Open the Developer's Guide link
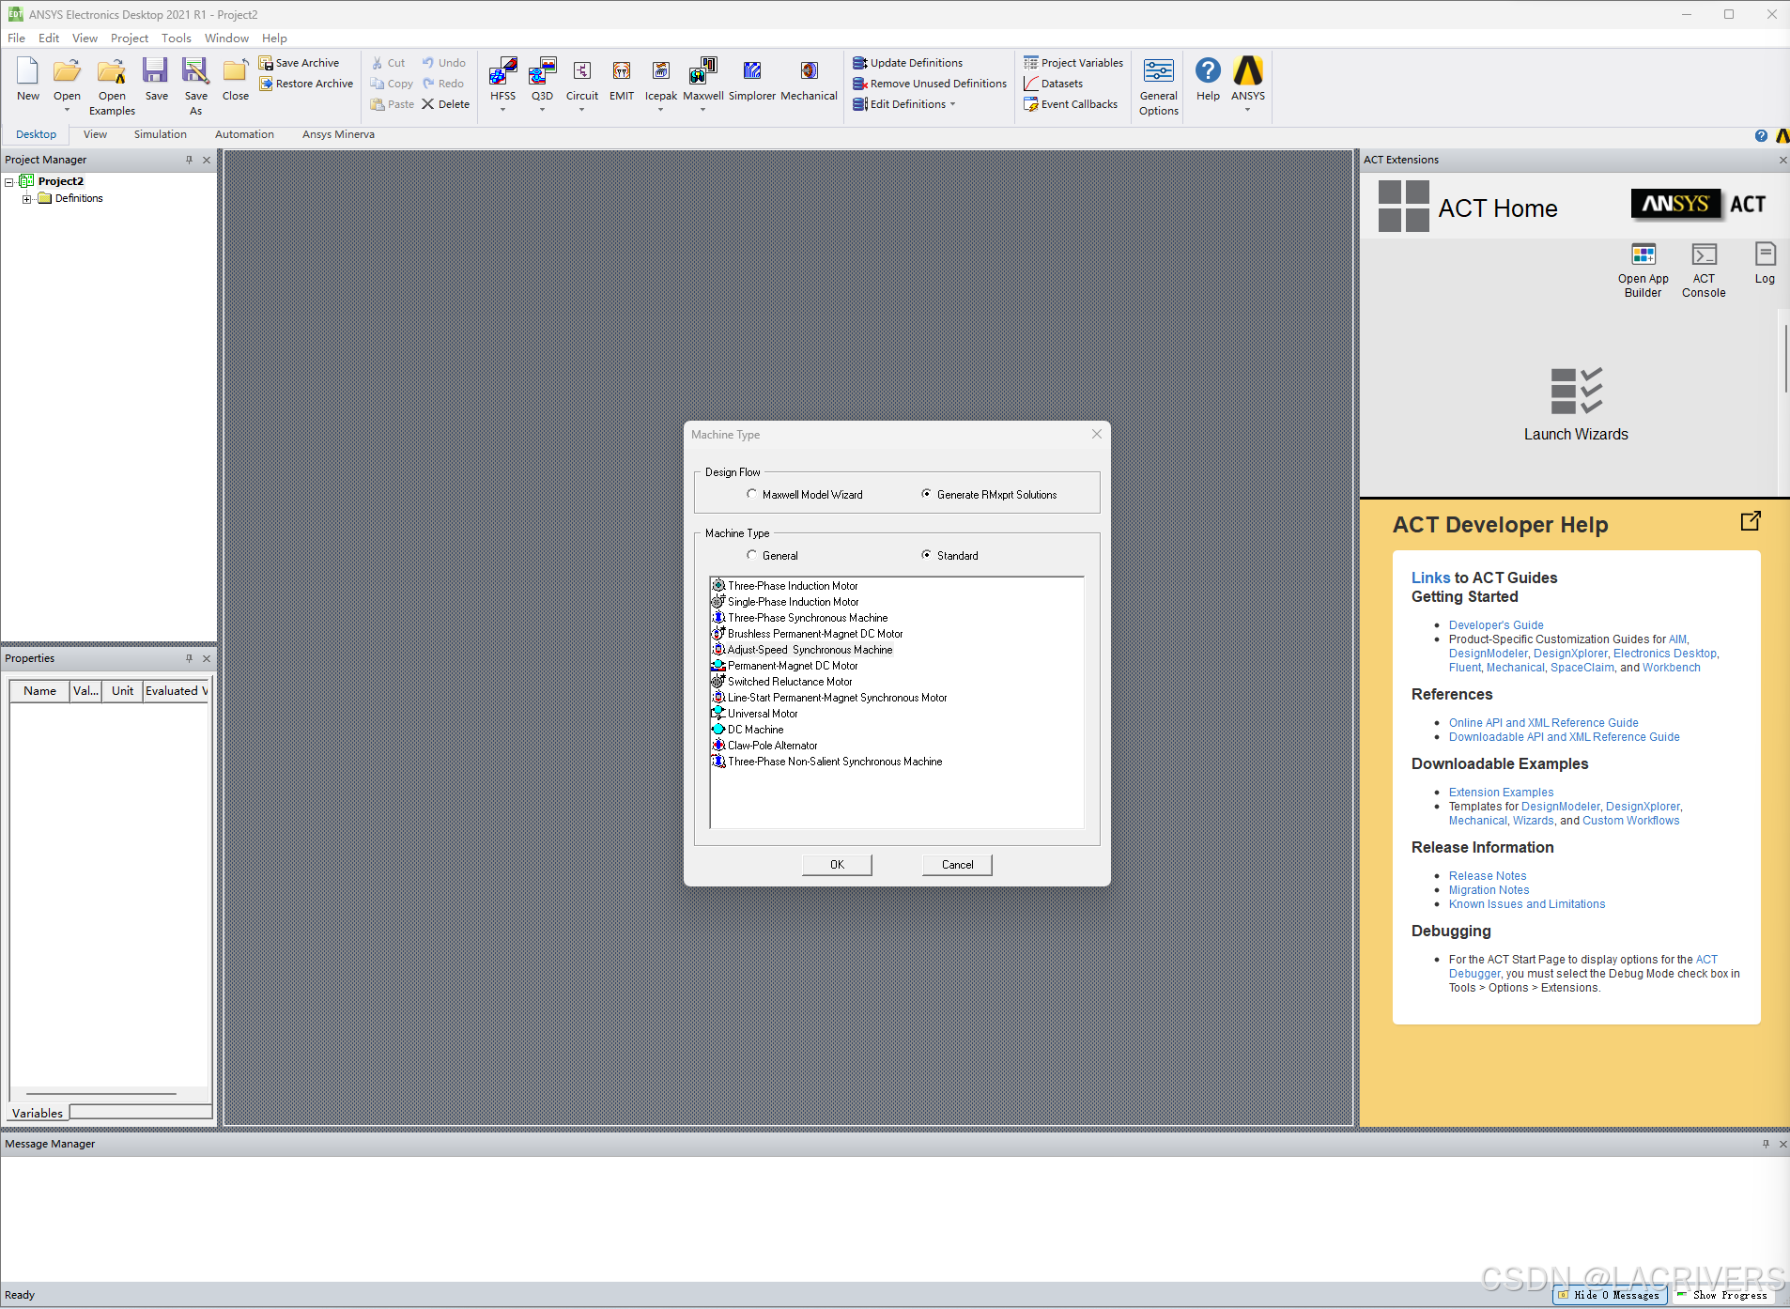The width and height of the screenshot is (1790, 1309). [x=1496, y=624]
